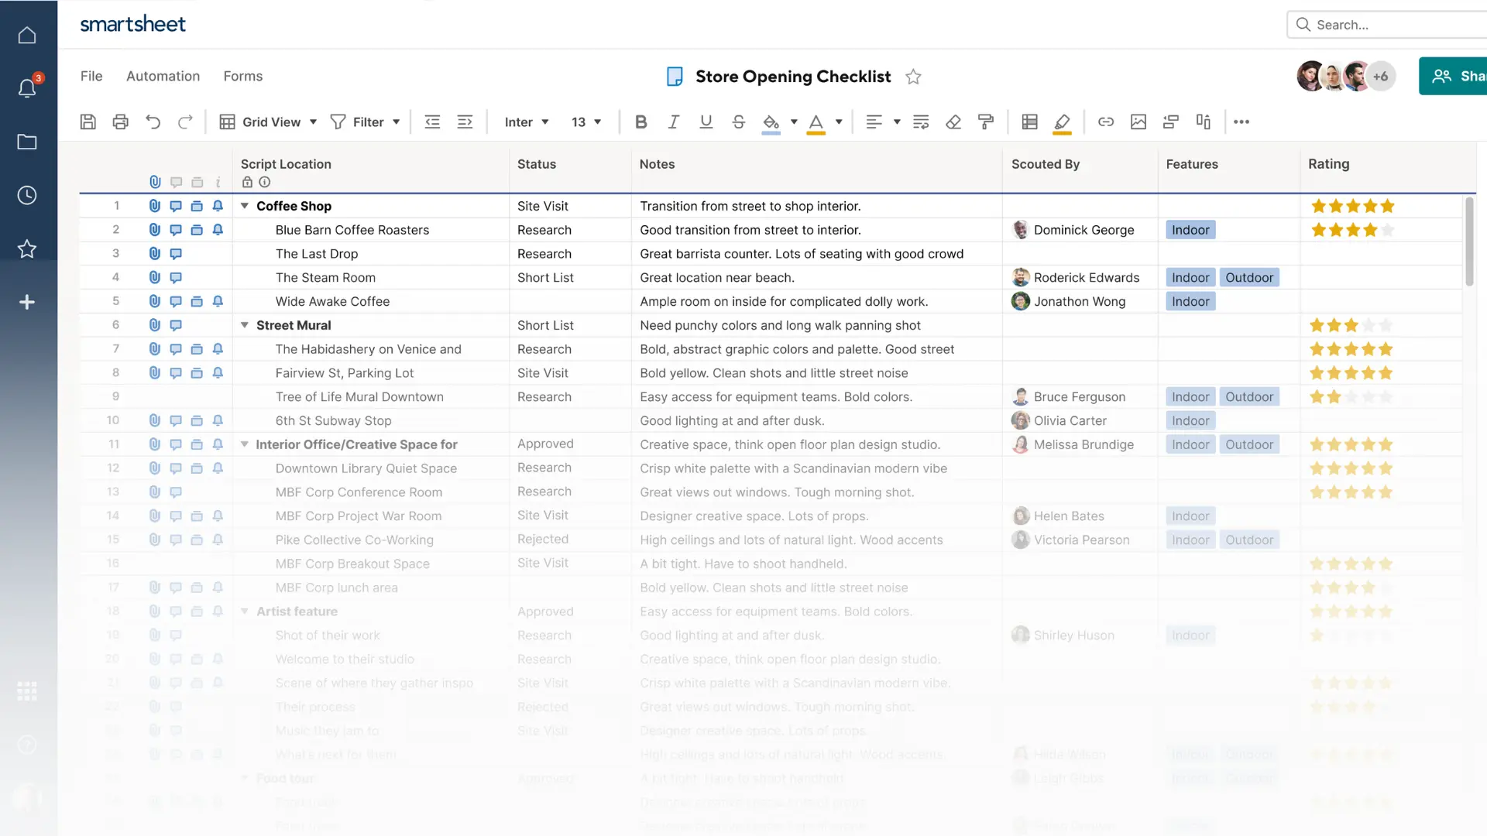Open Notifications bell in sidebar
The height and width of the screenshot is (836, 1487).
pos(27,88)
